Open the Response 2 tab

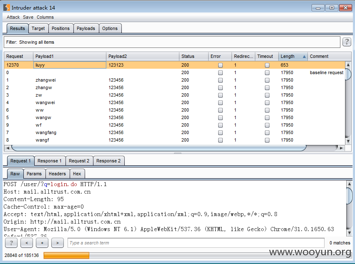pyautogui.click(x=108, y=161)
